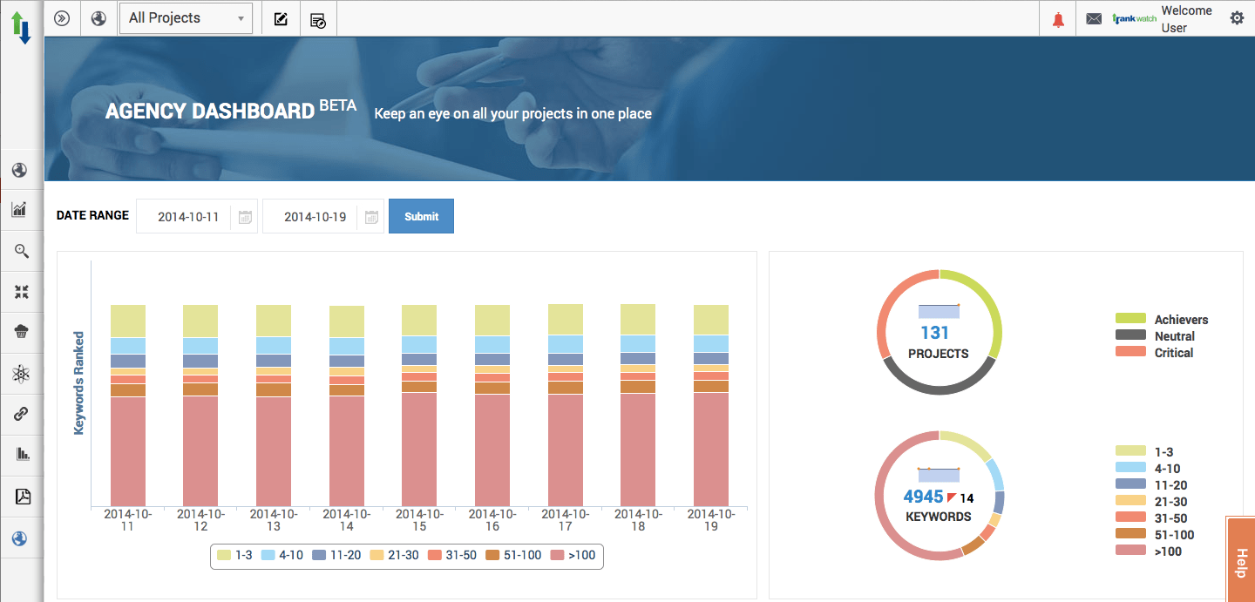The width and height of the screenshot is (1255, 602).
Task: Click the settings gear icon
Action: click(1237, 17)
